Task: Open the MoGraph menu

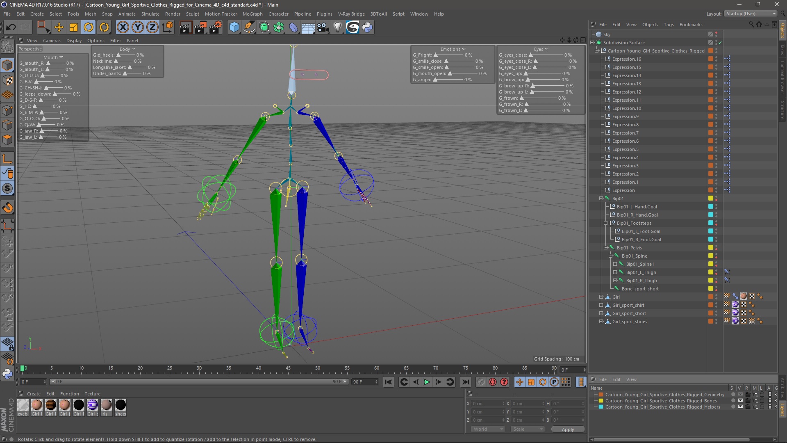Action: point(252,14)
